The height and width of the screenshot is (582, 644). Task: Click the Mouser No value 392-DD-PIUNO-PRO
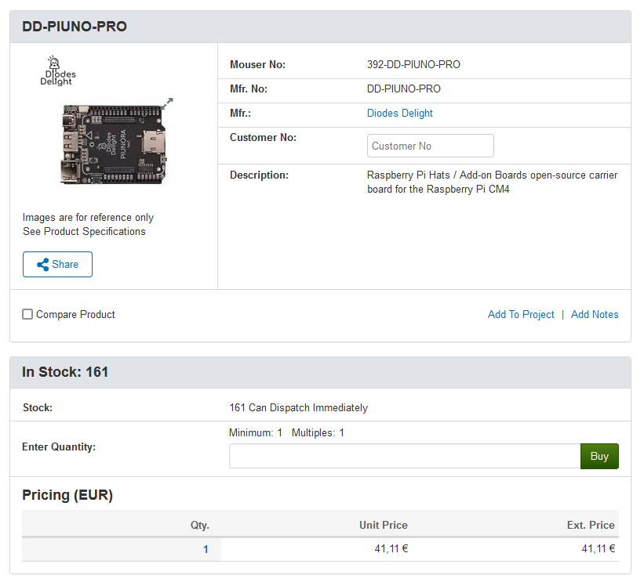pyautogui.click(x=413, y=65)
